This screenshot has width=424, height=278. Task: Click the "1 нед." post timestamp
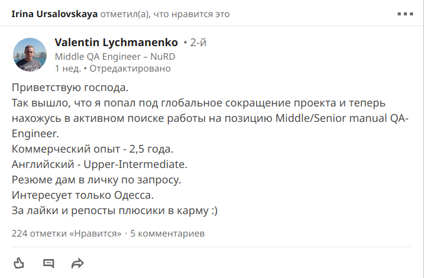[67, 69]
